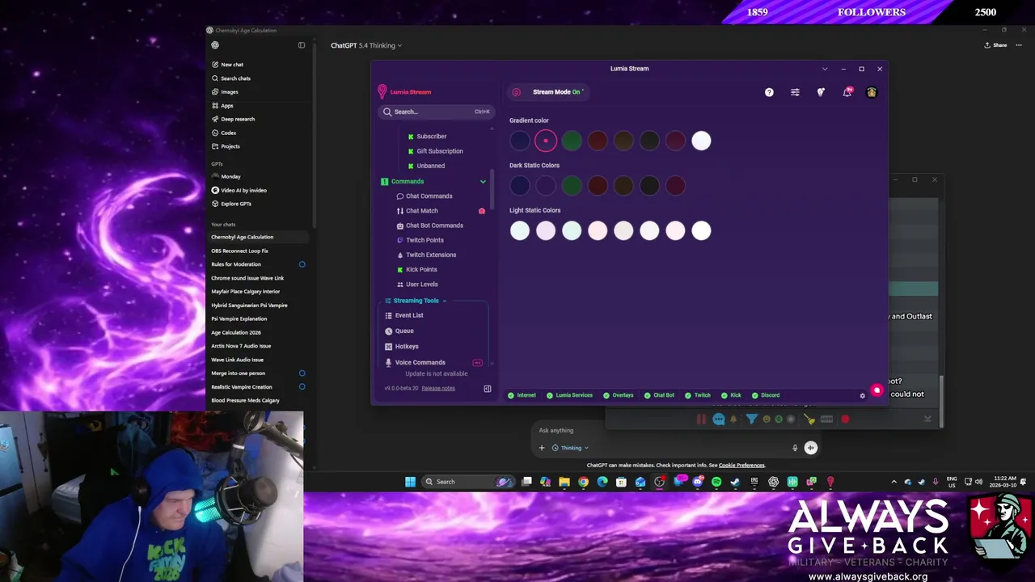Show hidden system tray icons
Viewport: 1035px width, 582px height.
point(893,482)
